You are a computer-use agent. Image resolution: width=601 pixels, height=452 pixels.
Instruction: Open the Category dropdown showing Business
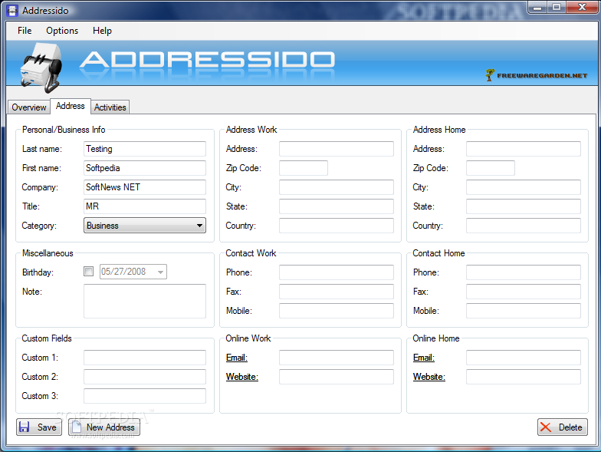[144, 226]
